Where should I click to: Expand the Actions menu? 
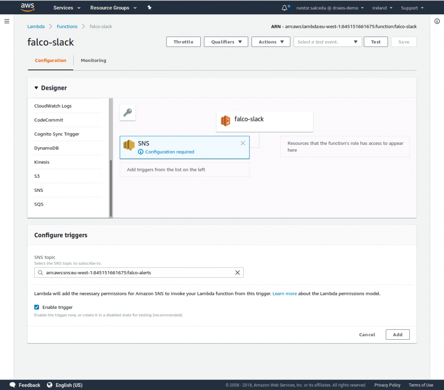pyautogui.click(x=271, y=42)
